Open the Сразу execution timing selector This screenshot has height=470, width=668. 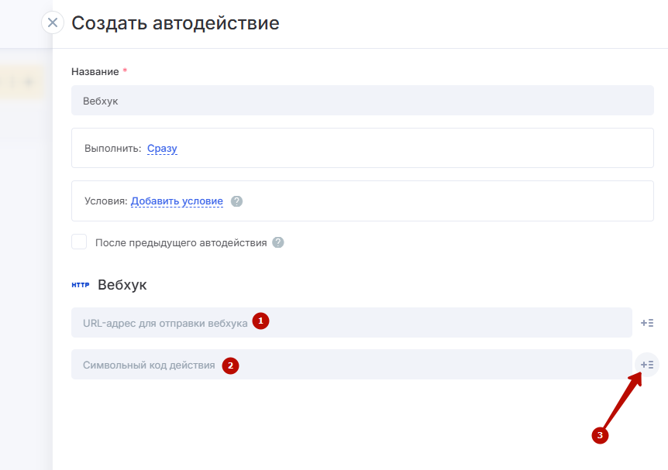pos(162,148)
